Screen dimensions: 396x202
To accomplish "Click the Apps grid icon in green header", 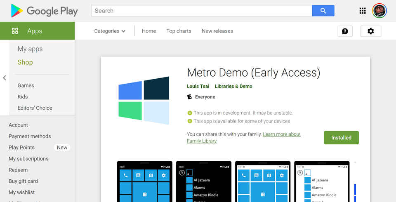I will pos(15,31).
